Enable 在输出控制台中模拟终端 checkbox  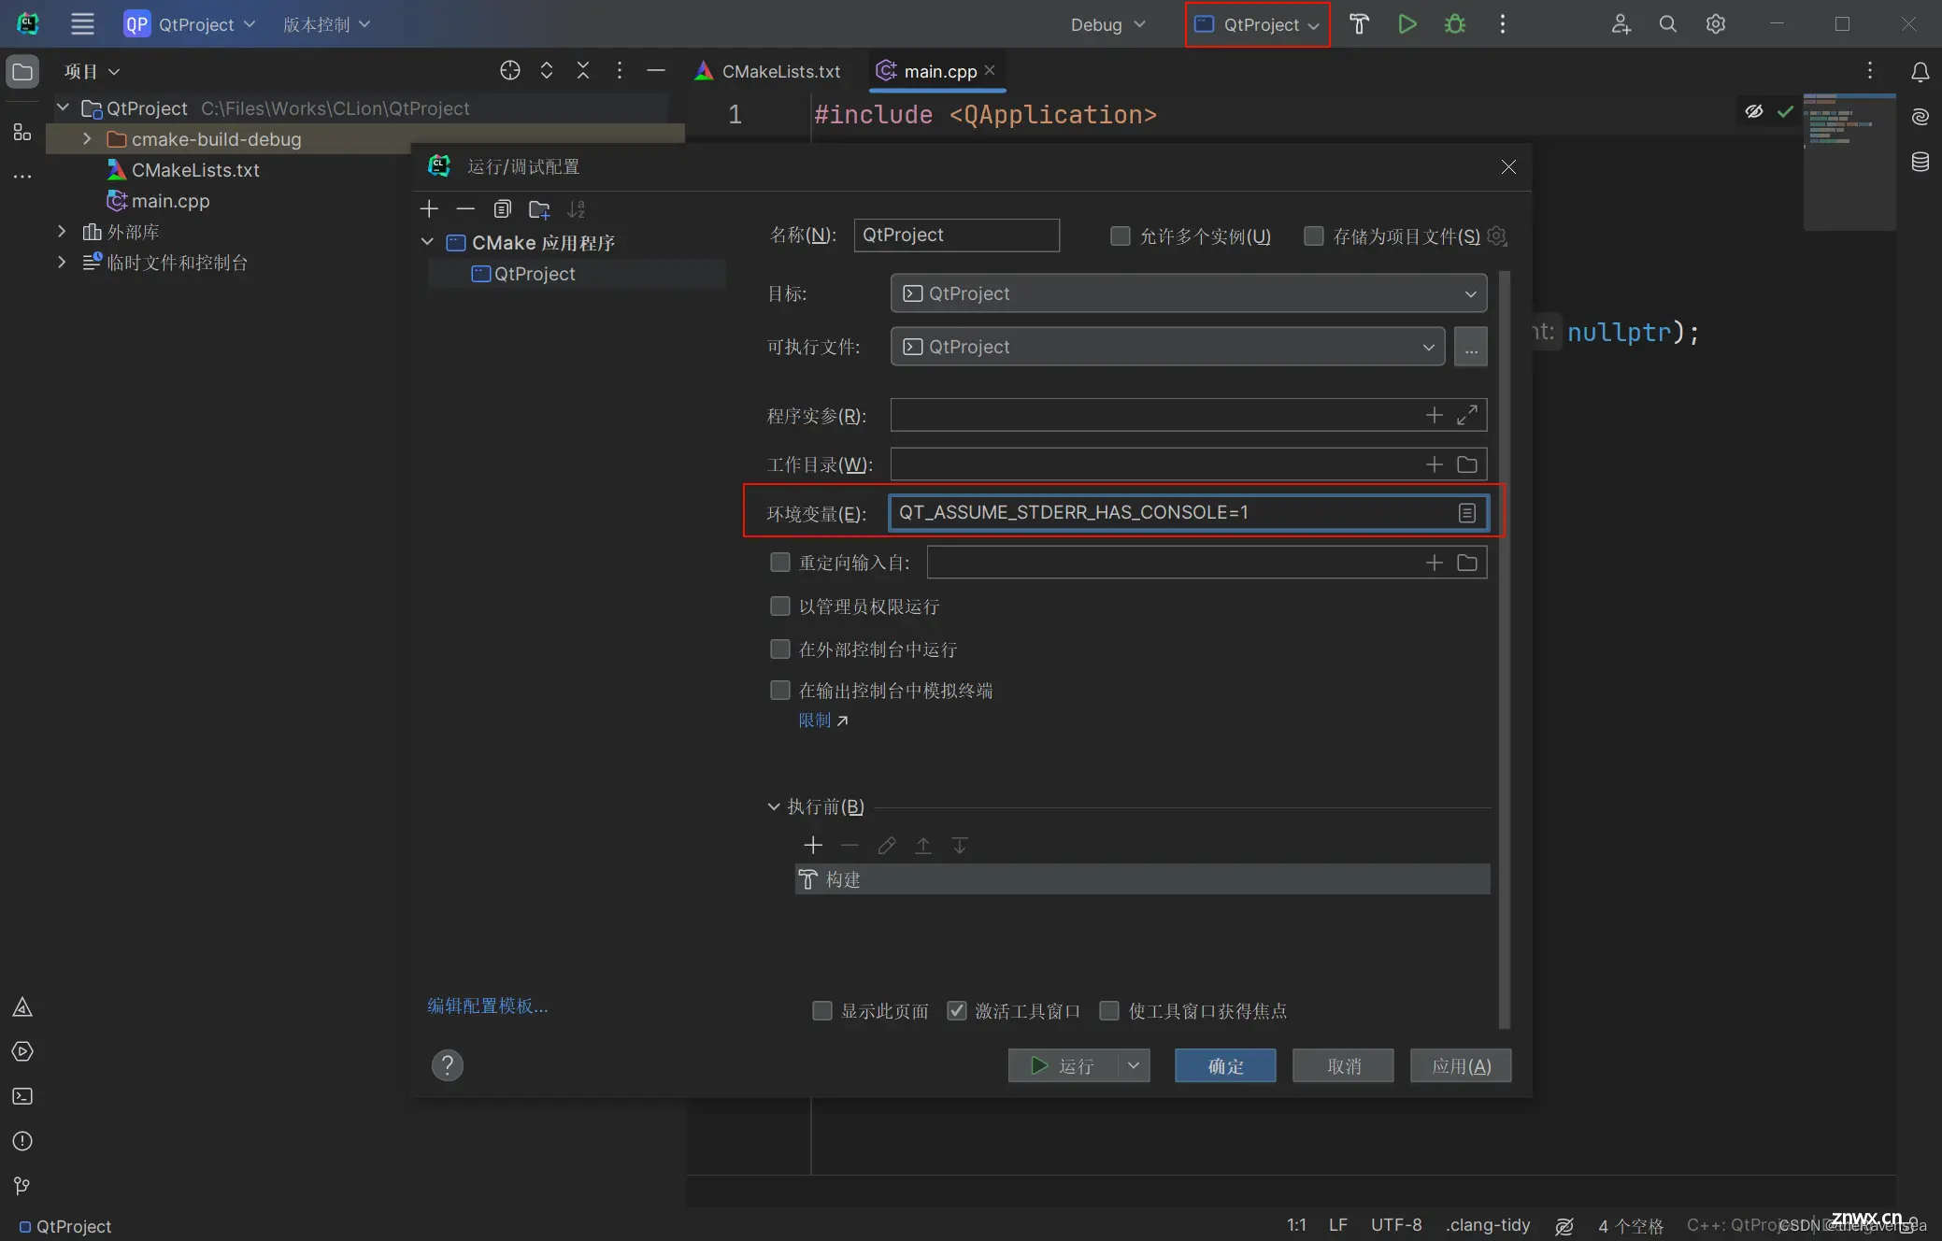tap(779, 690)
